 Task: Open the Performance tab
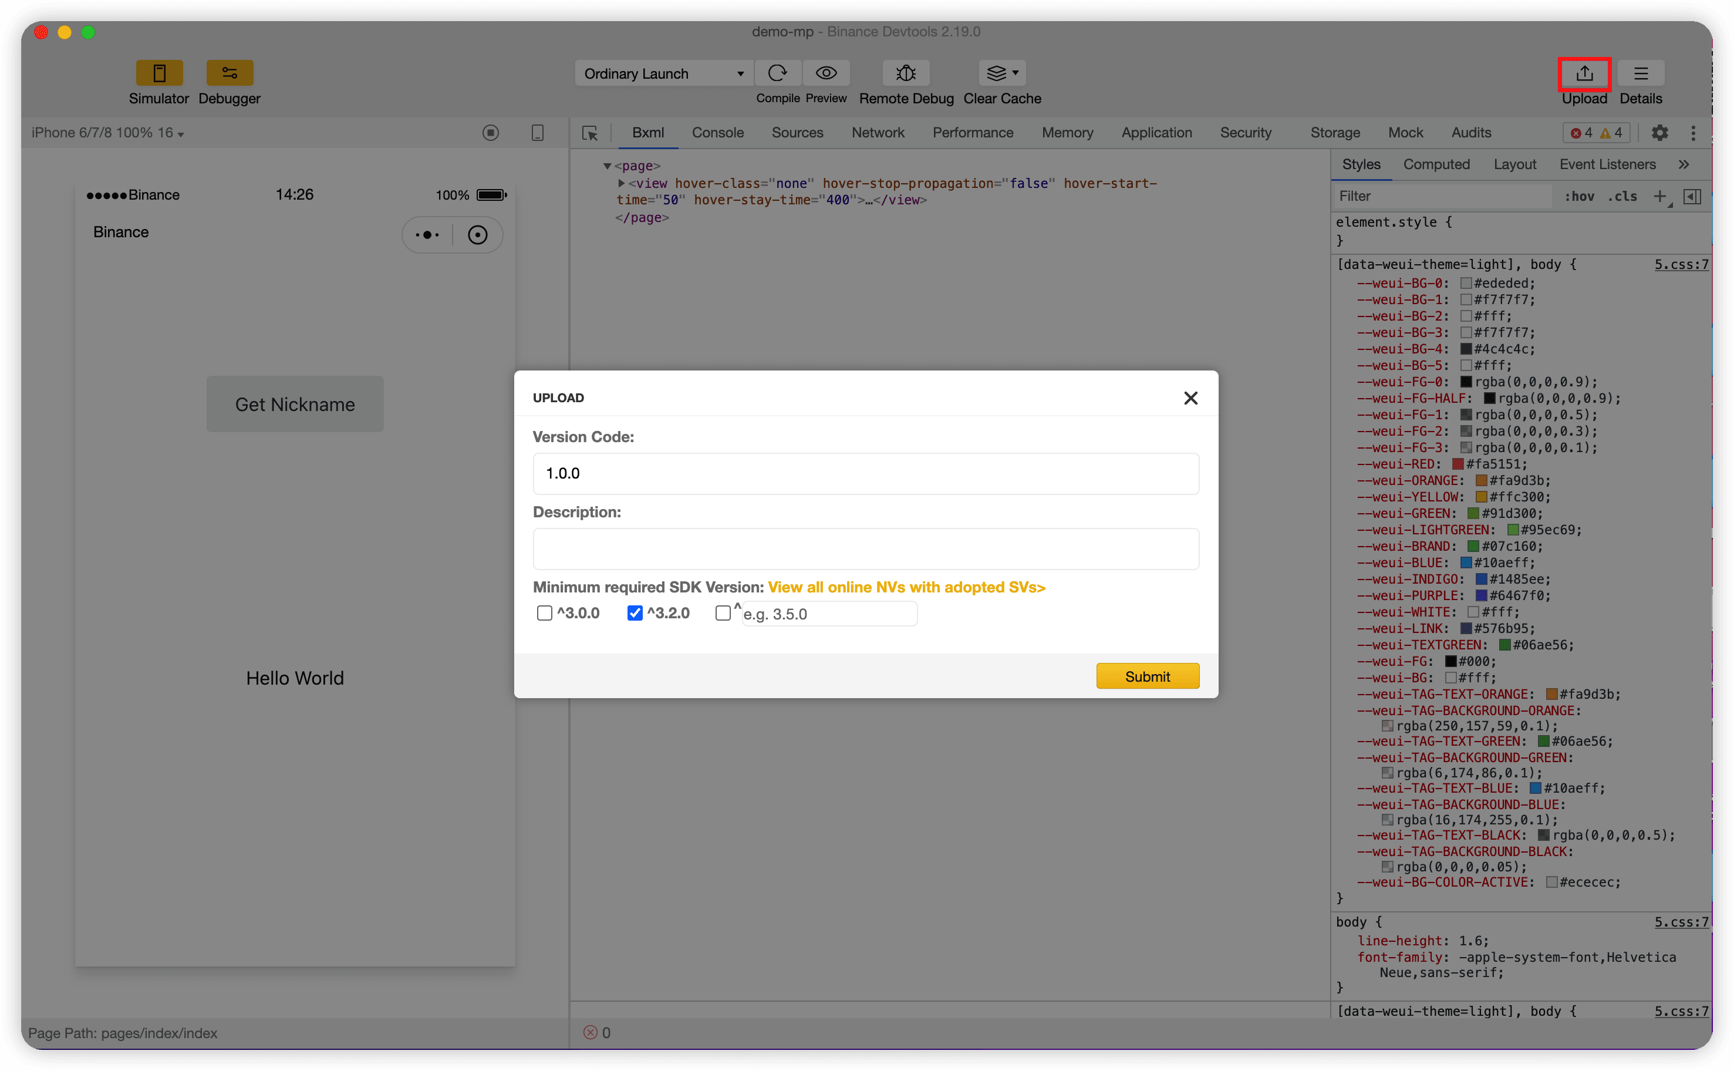click(972, 133)
